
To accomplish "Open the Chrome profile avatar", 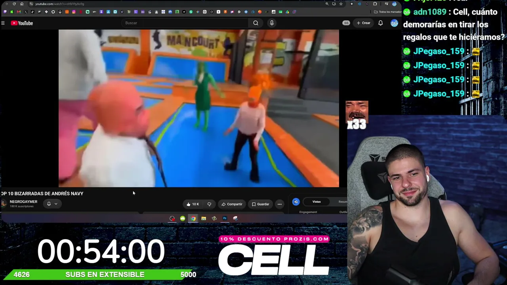I will 395,4.
